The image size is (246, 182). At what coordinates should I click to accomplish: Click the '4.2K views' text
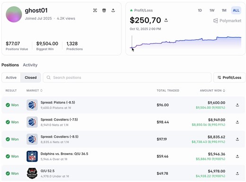[x=66, y=18]
